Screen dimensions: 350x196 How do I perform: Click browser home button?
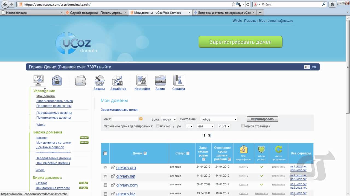[x=332, y=4]
